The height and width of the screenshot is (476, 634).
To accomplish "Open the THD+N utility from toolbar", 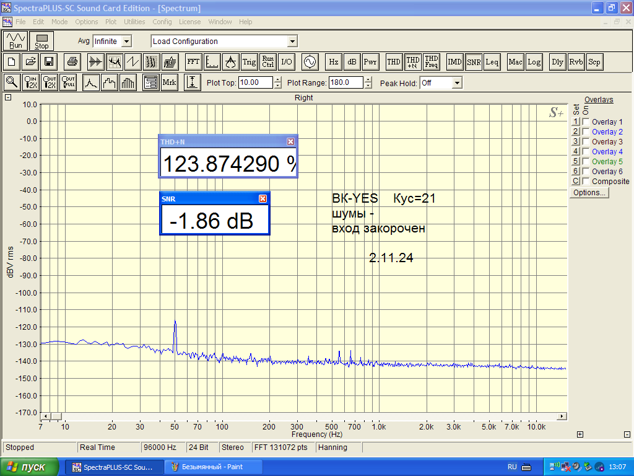I will click(x=412, y=62).
